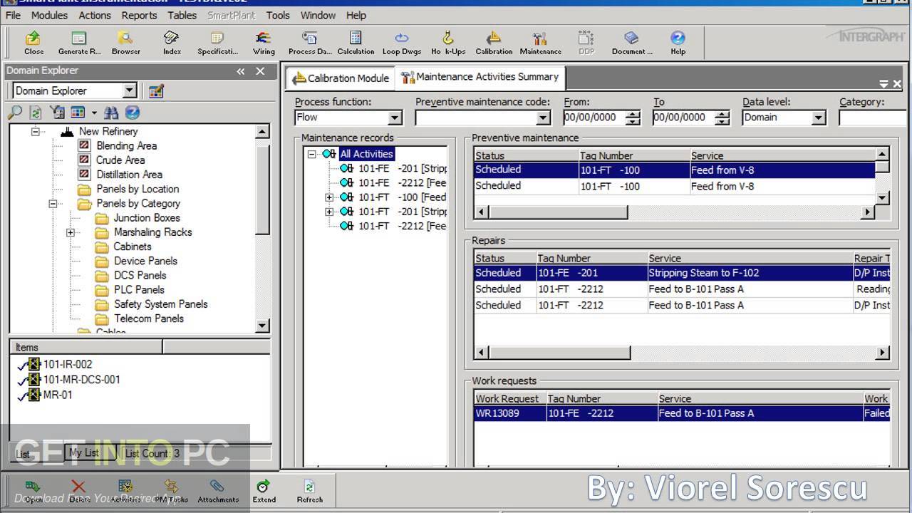The height and width of the screenshot is (513, 912).
Task: Collapse the All Activities tree node
Action: tap(311, 154)
